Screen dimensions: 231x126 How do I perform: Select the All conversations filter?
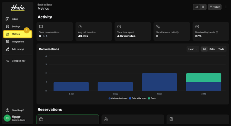click(204, 49)
